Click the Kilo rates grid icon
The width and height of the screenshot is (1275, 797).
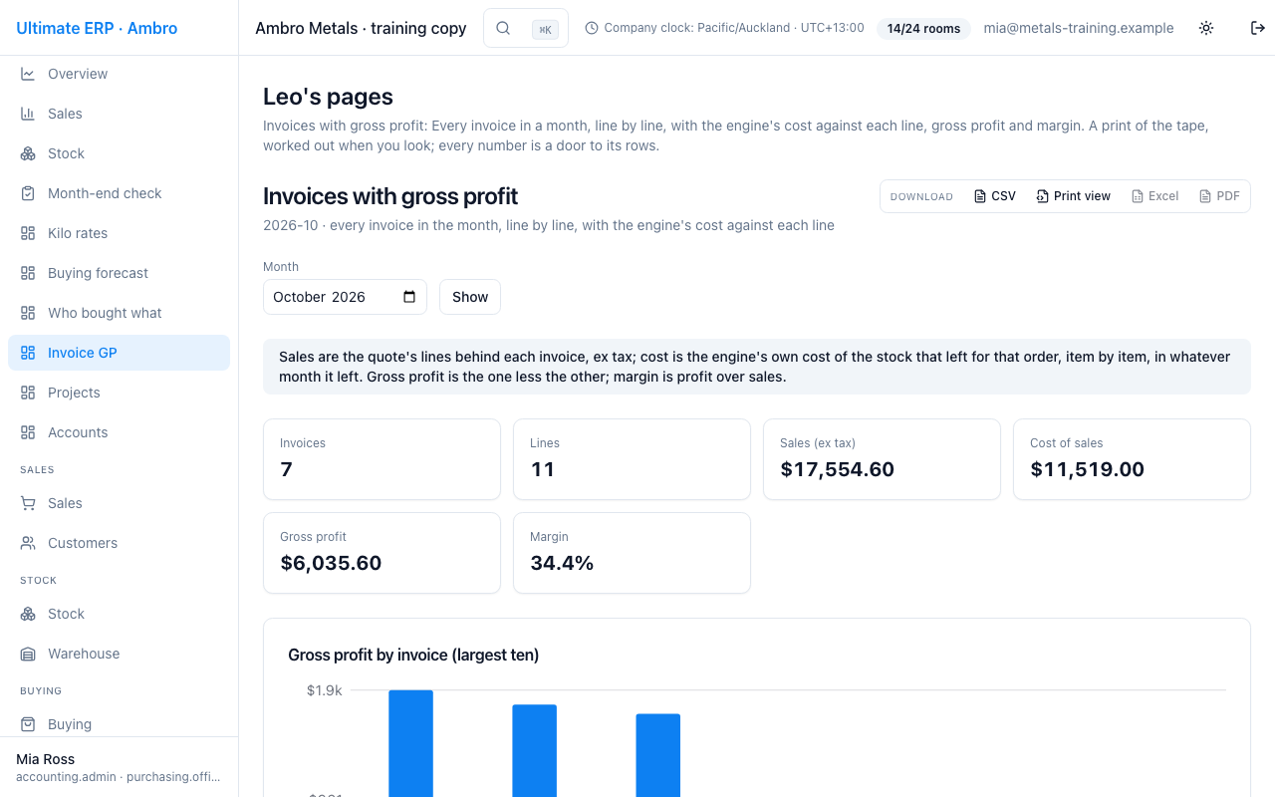click(x=28, y=233)
